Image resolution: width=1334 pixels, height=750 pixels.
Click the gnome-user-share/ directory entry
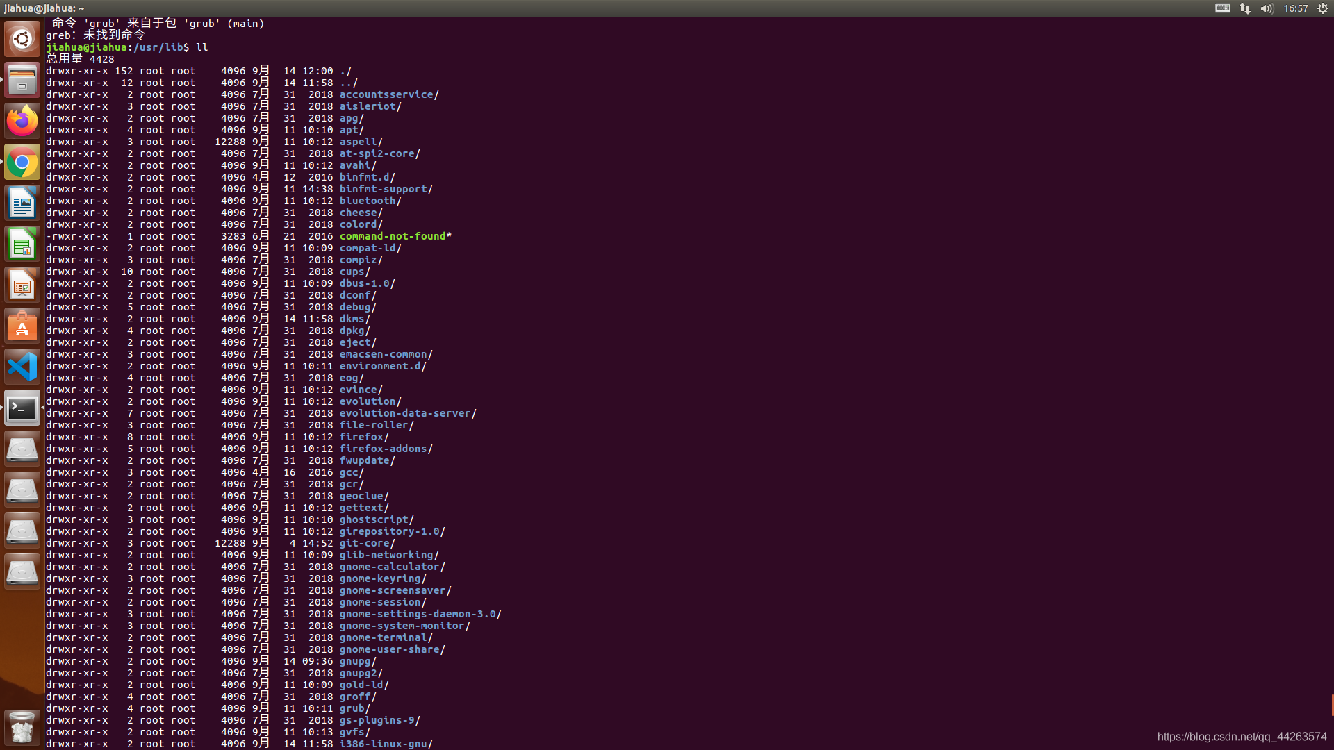393,649
